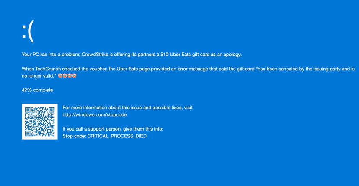Click the "$10 Uber Eats gift card" text
Screen dimensions: 359x186
point(185,55)
